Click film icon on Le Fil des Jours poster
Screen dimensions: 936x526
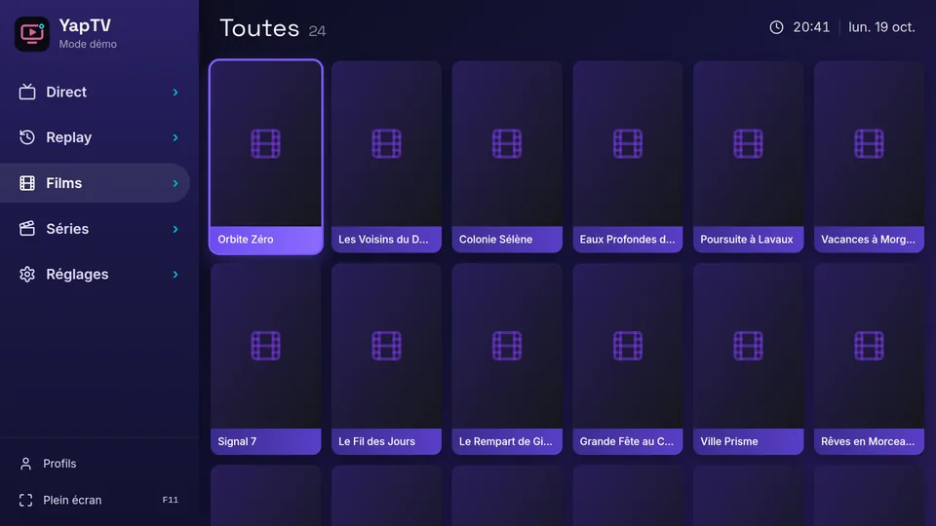(386, 346)
